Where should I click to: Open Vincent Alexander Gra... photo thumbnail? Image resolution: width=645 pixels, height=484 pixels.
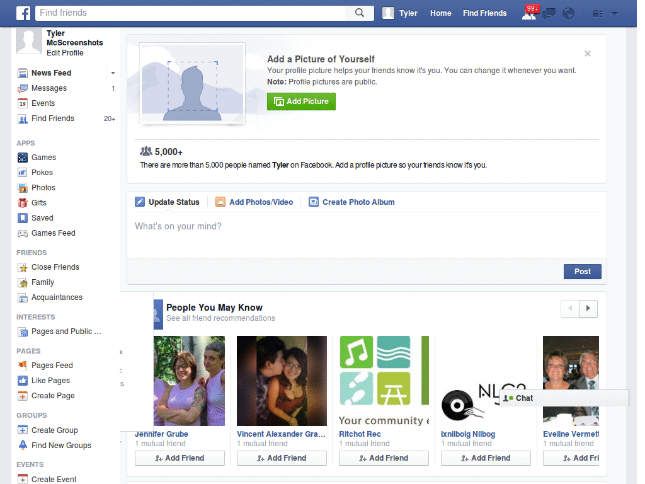click(x=282, y=381)
